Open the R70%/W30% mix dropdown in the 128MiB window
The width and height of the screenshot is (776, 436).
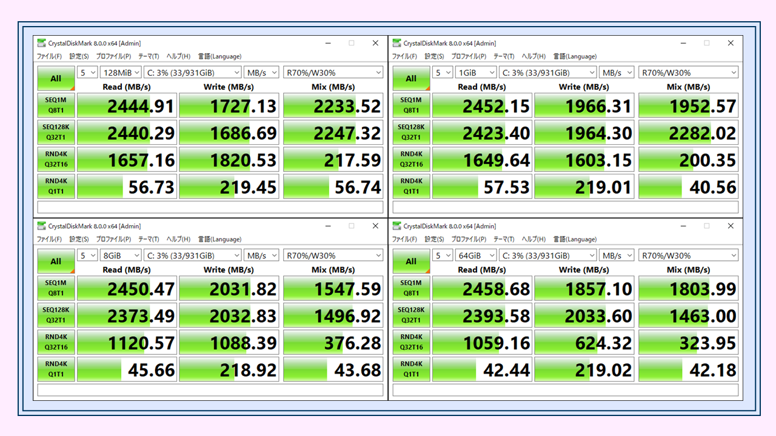pyautogui.click(x=333, y=73)
